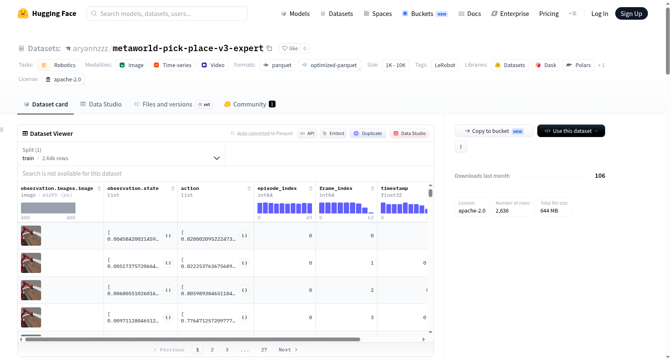Open the three-dot more options button
This screenshot has width=671, height=361.
[x=461, y=147]
